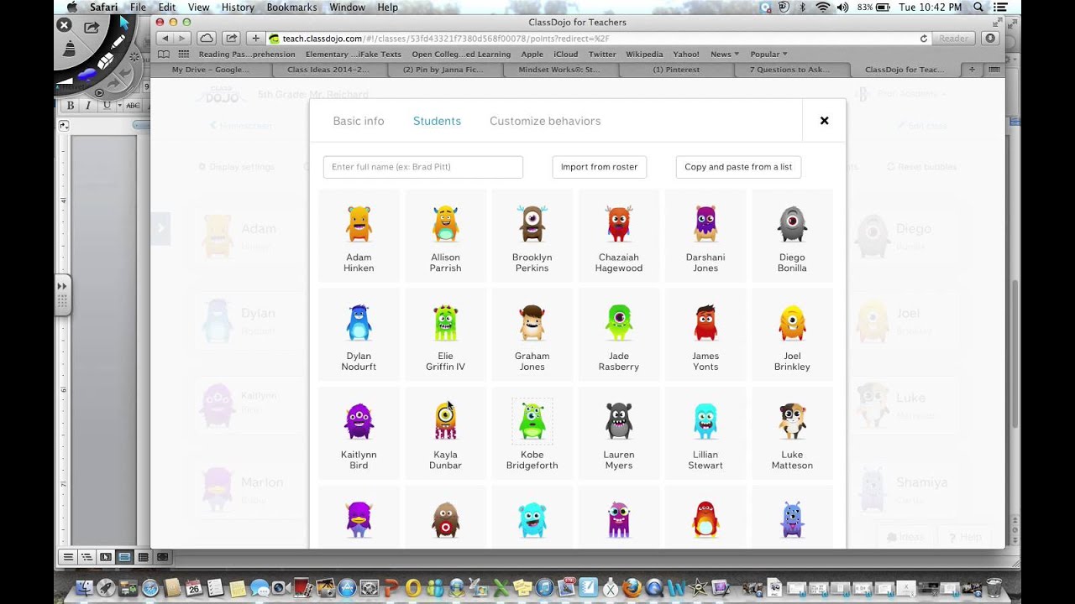Open Spotlight search in menu bar
The width and height of the screenshot is (1075, 604).
pos(978,8)
